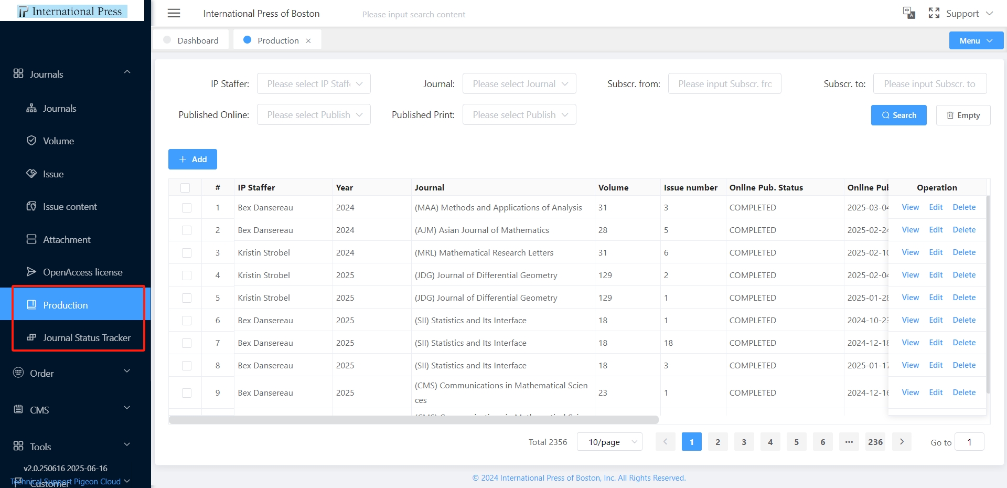Screen dimensions: 1007x488
Task: Open the Published Print dropdown
Action: 519,114
